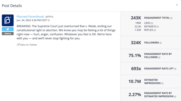The width and height of the screenshot is (181, 101).
Task: Click the external link icon before View on Twitter
Action: 18,45
